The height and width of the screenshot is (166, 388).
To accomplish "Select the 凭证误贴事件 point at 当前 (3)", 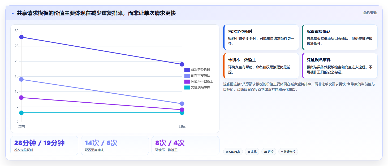I will coord(21,113).
